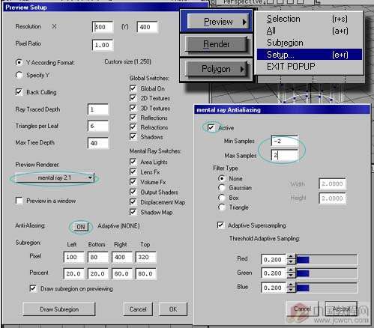
Task: Toggle the Anti-Aliasing ON button
Action: tap(81, 227)
